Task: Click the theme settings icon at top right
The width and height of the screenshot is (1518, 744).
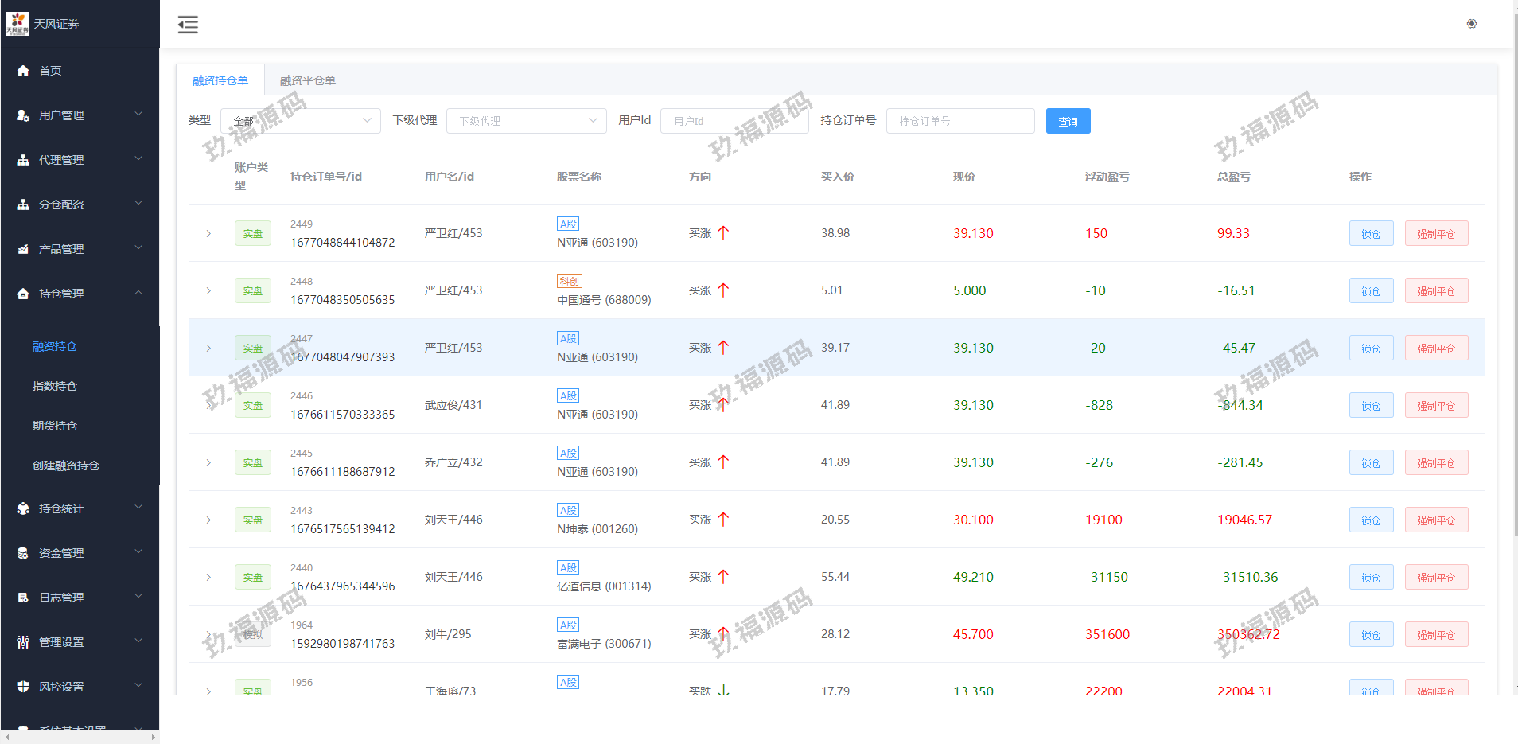Action: coord(1471,24)
